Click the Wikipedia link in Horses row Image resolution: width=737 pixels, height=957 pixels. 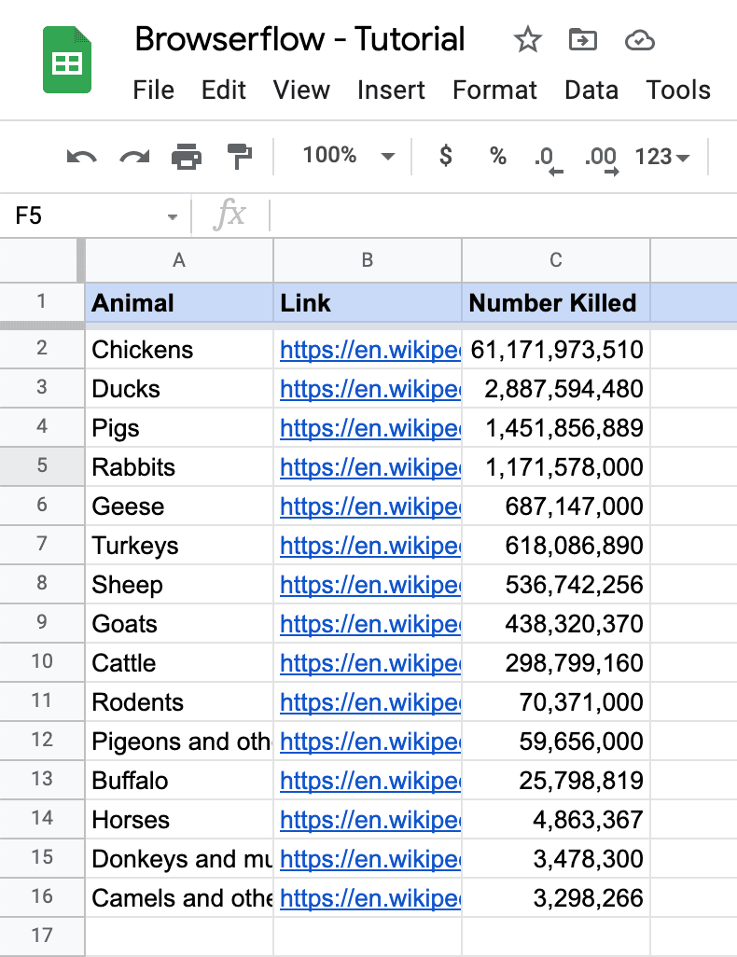pyautogui.click(x=369, y=820)
